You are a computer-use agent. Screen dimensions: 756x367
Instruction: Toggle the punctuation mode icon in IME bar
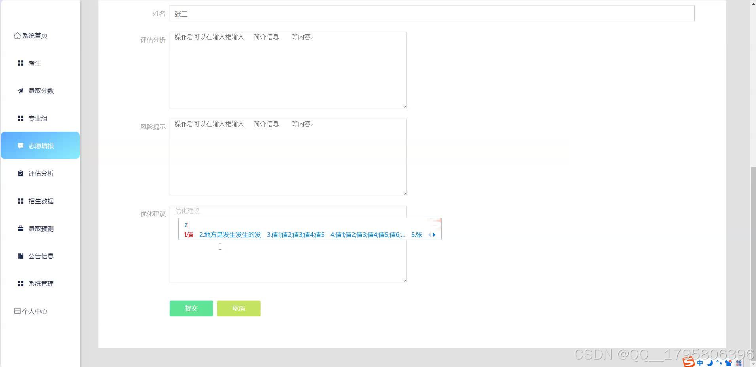click(719, 363)
